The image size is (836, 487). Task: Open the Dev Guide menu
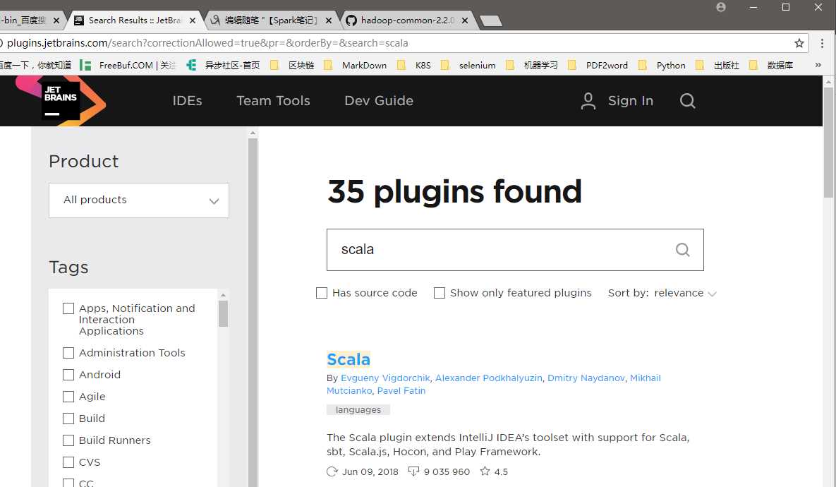379,101
